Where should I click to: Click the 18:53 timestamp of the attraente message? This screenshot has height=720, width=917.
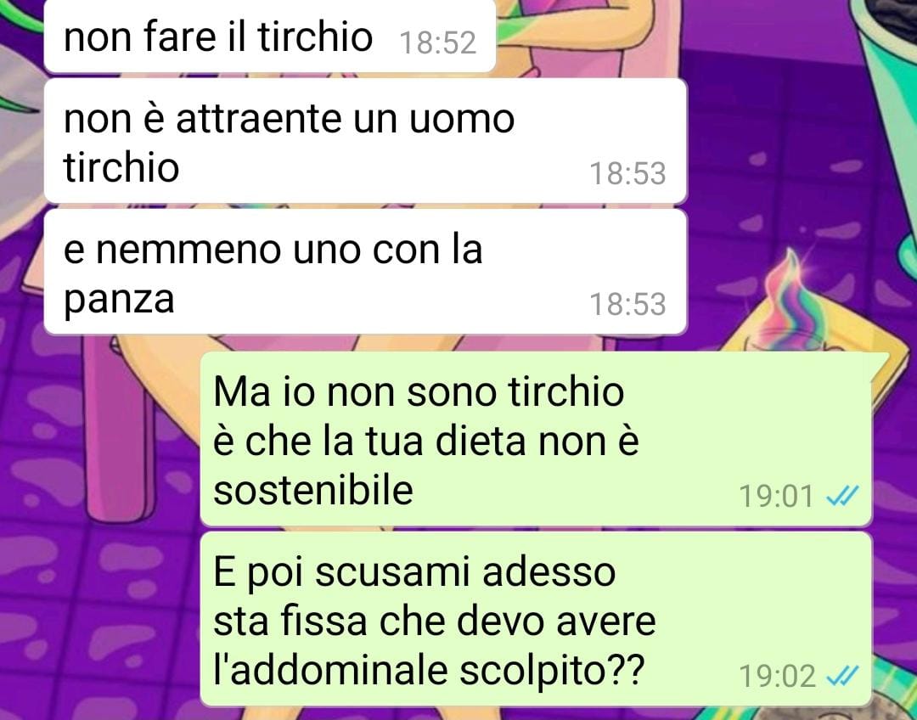click(x=627, y=174)
